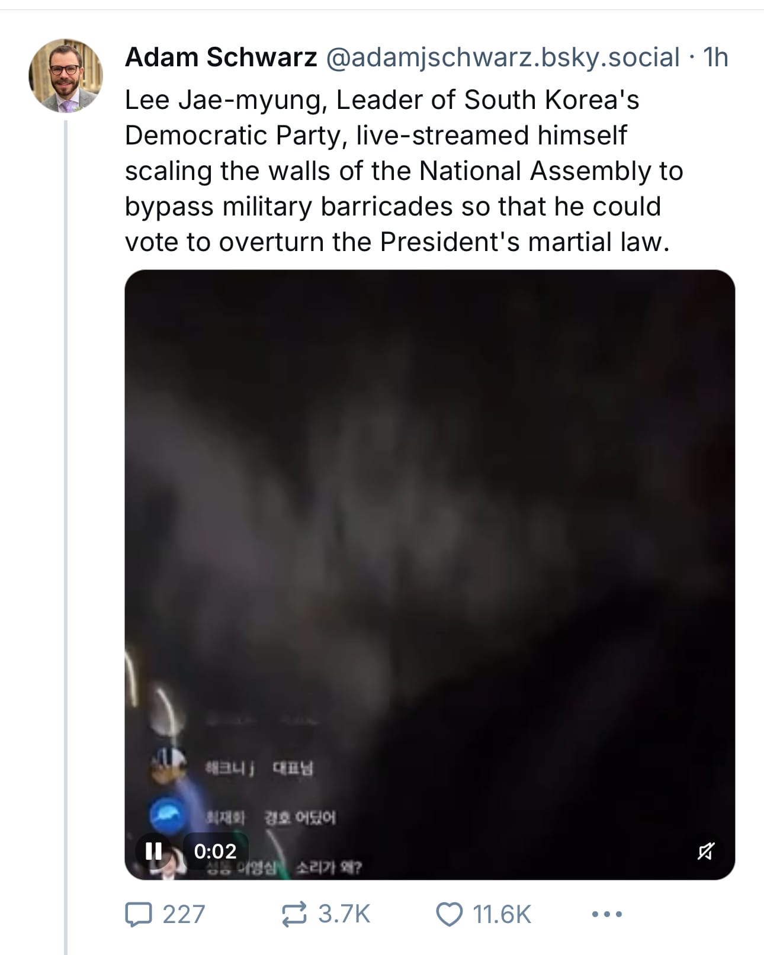Unmute the video sound
Viewport: 764px width, 955px height.
click(x=705, y=851)
